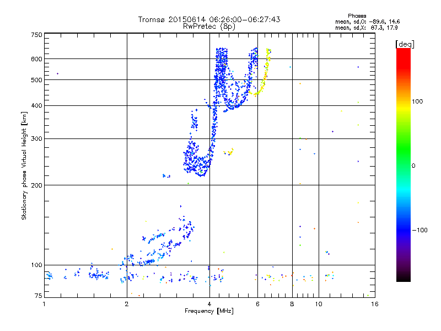Click the subtitle 'RwPretec (8p)'
This screenshot has height=331, width=441.
[x=209, y=26]
